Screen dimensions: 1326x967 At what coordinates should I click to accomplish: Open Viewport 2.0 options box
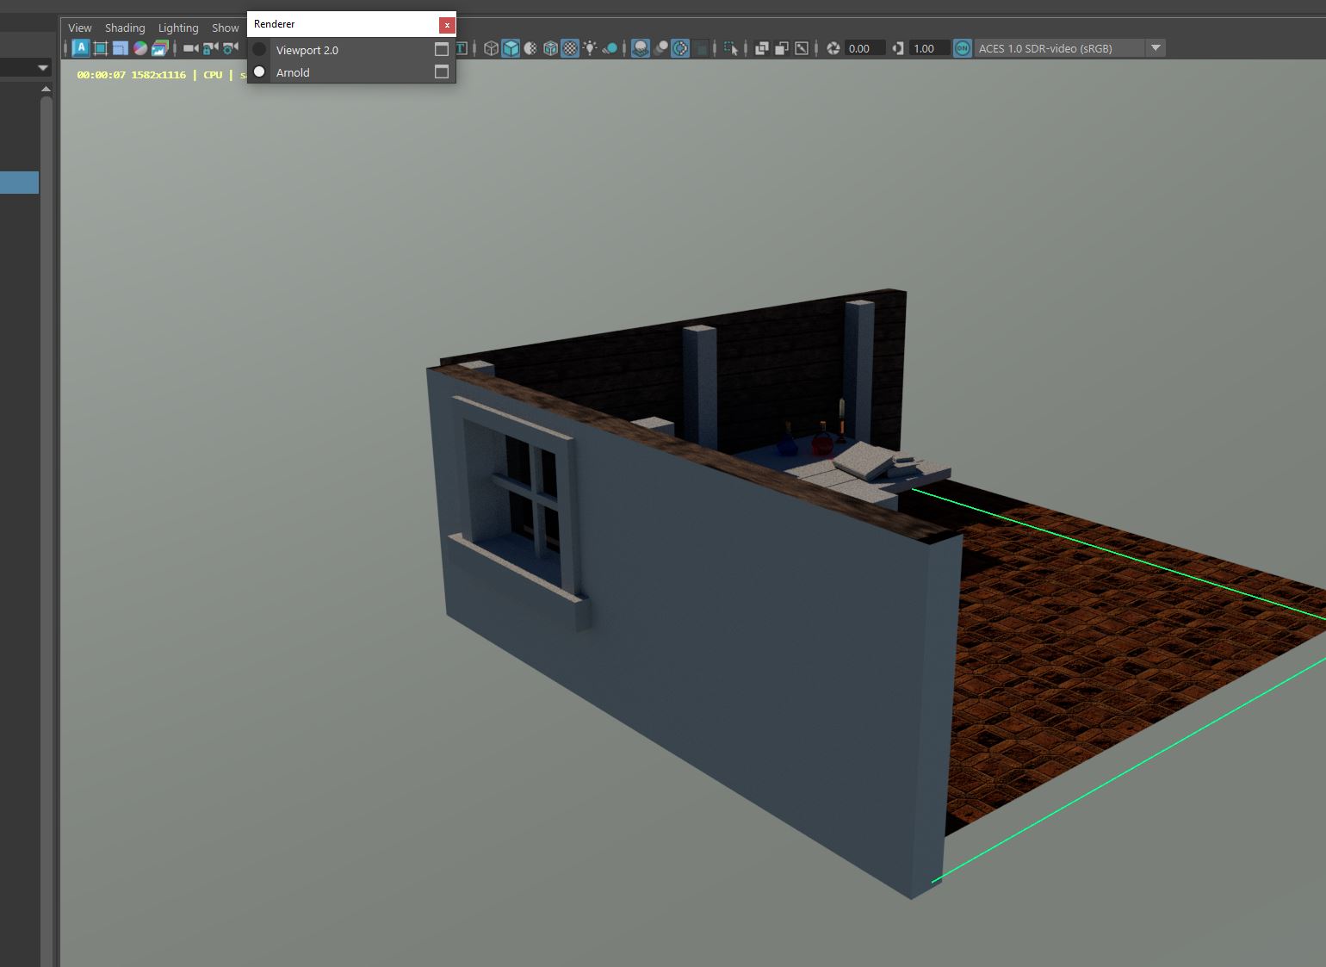point(442,50)
